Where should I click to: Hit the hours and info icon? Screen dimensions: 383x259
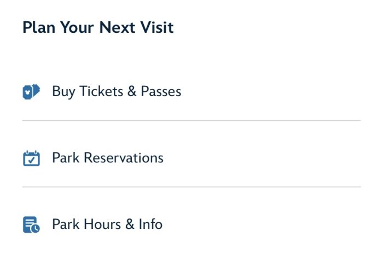[31, 225]
